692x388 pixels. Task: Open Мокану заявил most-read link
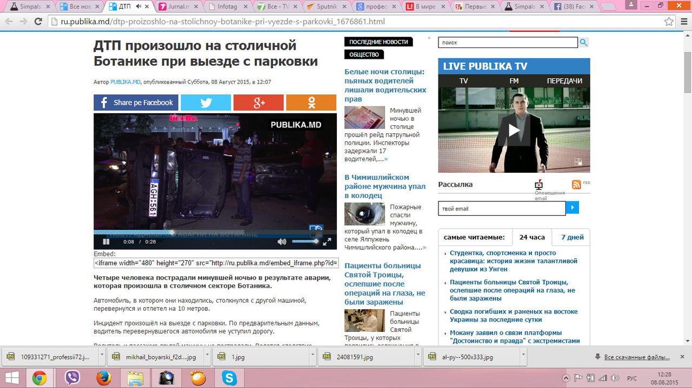point(515,337)
